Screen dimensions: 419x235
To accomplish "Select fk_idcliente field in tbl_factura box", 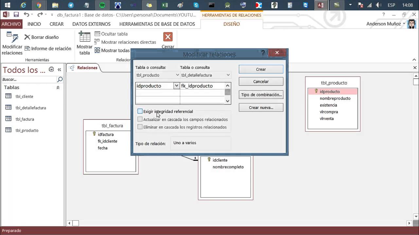I will (107, 141).
